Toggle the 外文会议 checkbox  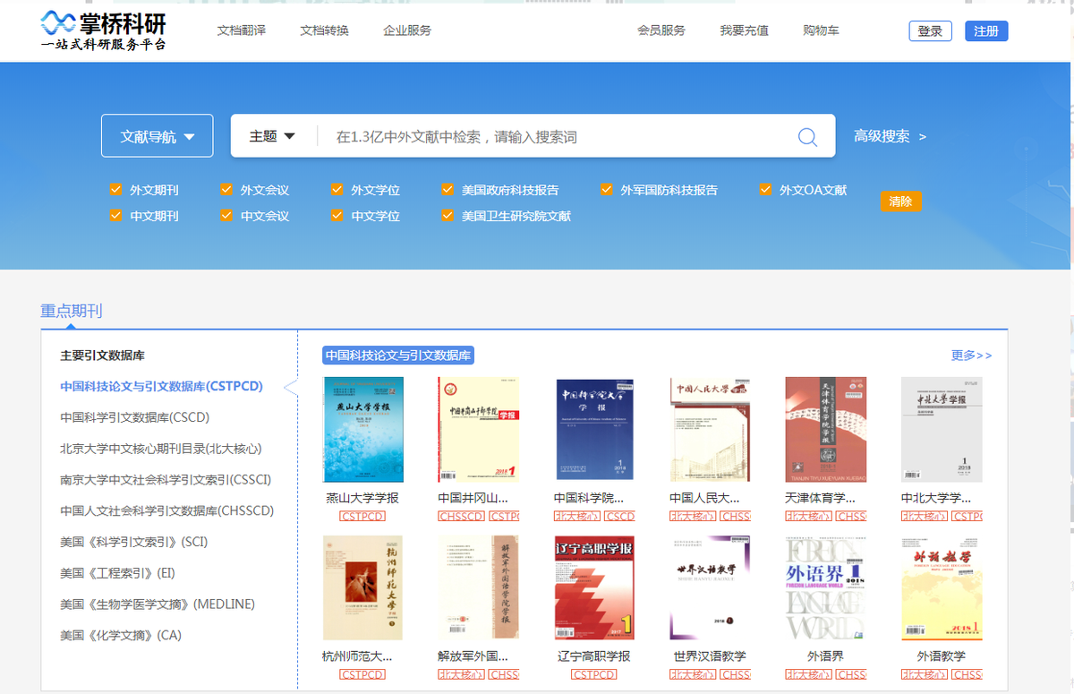pos(226,190)
